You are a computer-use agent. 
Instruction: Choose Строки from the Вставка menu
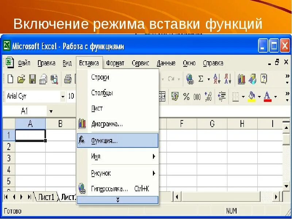[x=118, y=77]
